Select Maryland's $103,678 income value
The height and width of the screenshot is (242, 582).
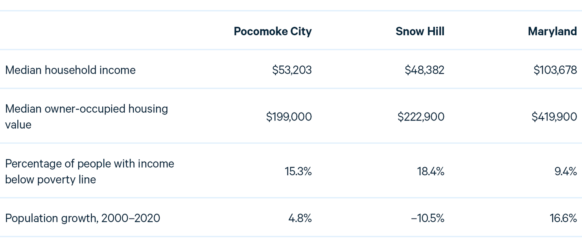[555, 70]
